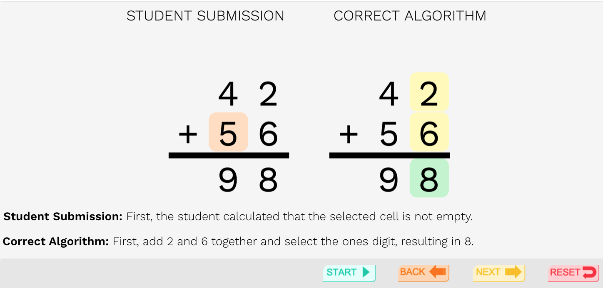Select the orange highlighted 5 cell
This screenshot has height=288, width=603.
point(228,132)
